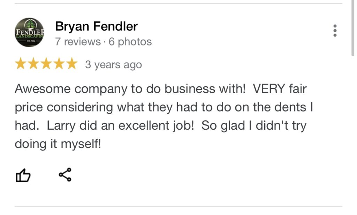The height and width of the screenshot is (215, 357).
Task: View the reviewer's 6 photos
Action: (x=130, y=42)
